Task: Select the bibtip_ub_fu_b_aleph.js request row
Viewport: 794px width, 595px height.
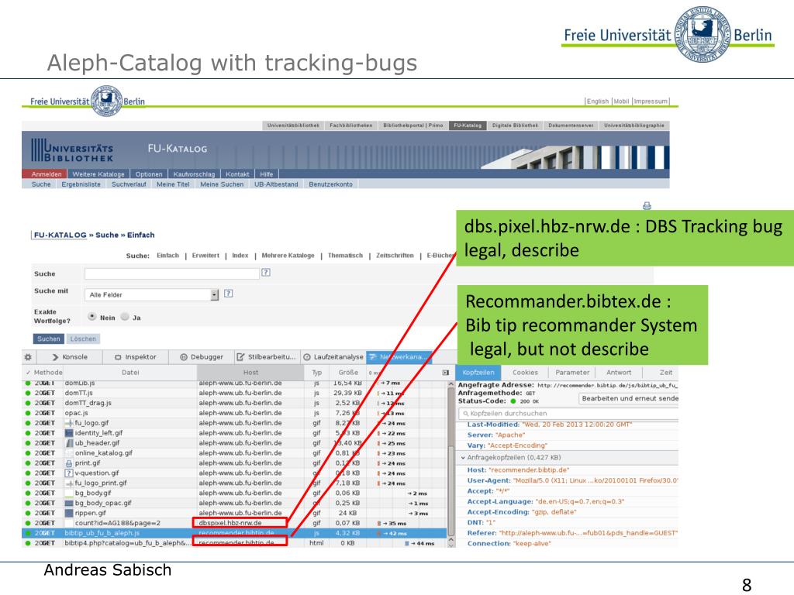Action: point(235,533)
